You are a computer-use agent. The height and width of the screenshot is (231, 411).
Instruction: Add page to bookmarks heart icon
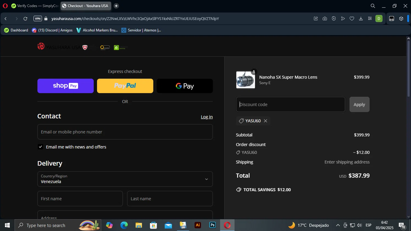tap(352, 19)
